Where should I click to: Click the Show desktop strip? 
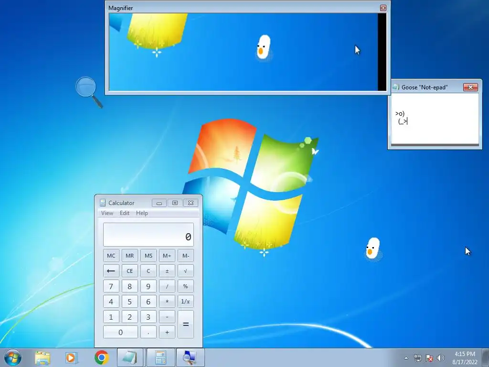click(x=486, y=357)
